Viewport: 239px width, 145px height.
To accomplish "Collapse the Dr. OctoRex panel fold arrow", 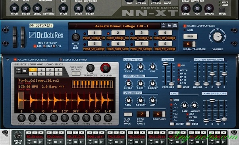I will (x=7, y=27).
